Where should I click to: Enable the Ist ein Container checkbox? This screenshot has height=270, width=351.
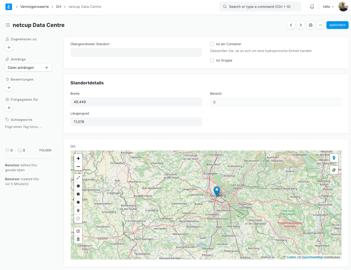pyautogui.click(x=212, y=44)
